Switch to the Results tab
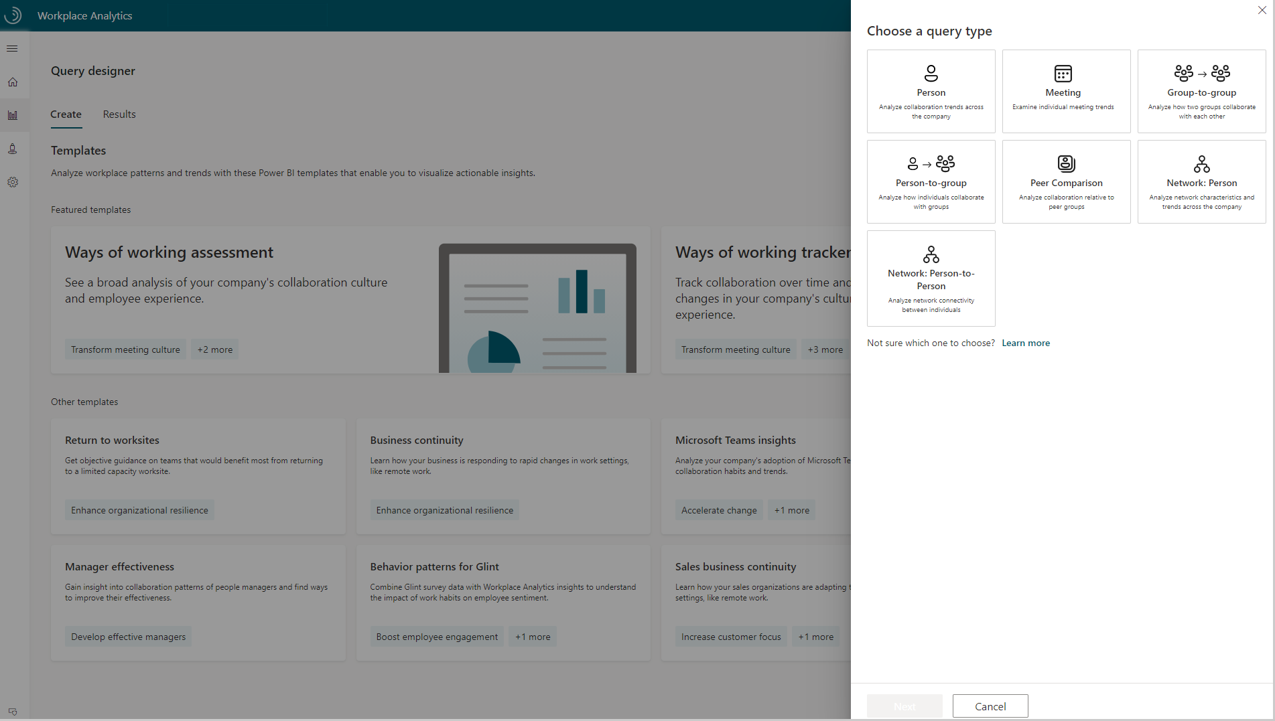This screenshot has height=721, width=1275. (119, 114)
